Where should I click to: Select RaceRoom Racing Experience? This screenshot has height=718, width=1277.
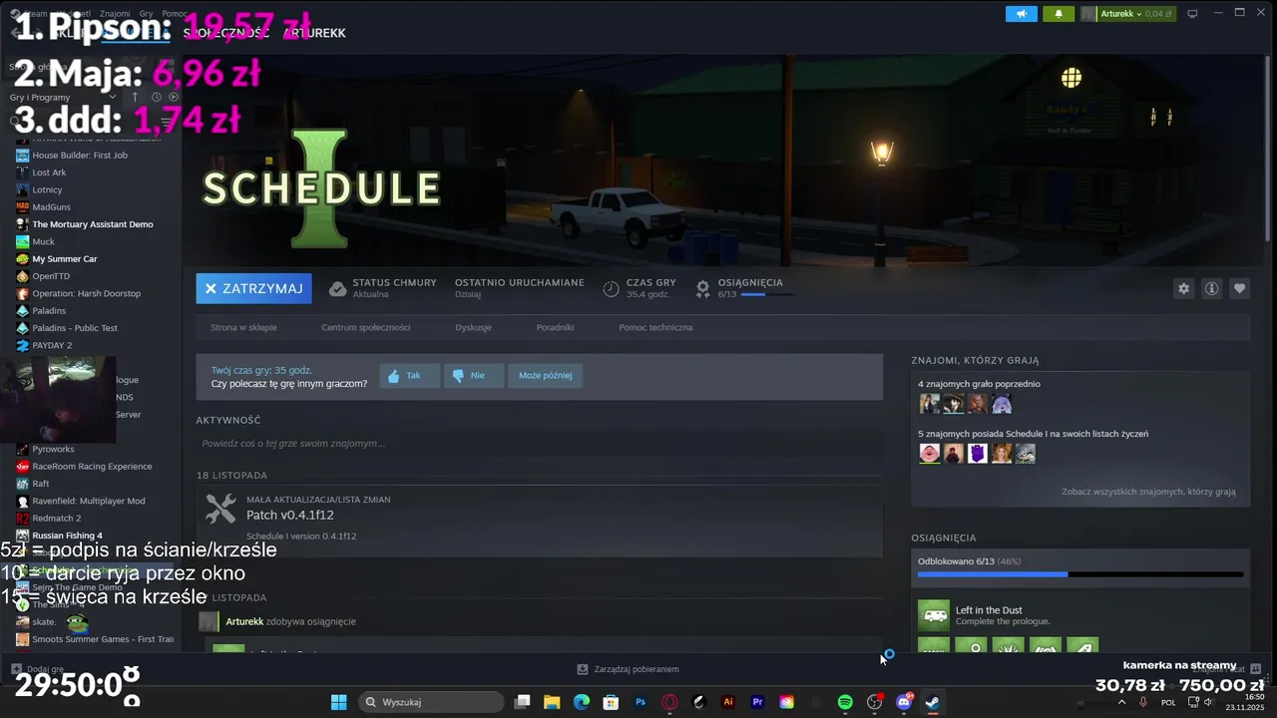point(92,467)
